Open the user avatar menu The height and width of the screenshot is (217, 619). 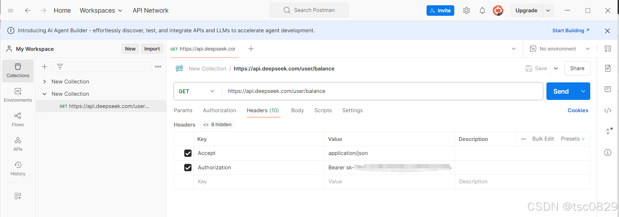498,11
